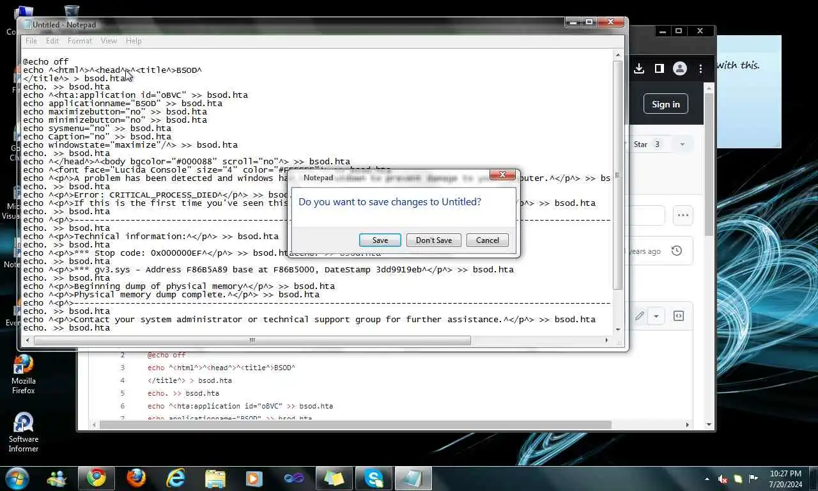
Task: Open Chrome downloads icon
Action: point(638,68)
